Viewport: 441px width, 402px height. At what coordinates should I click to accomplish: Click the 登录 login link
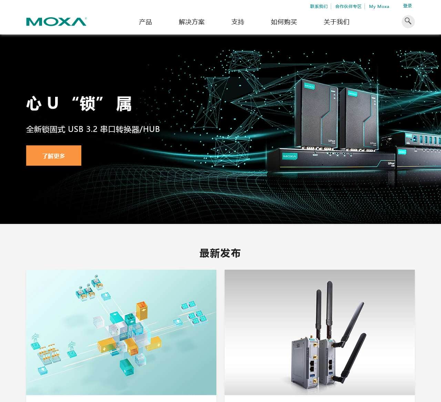[407, 6]
